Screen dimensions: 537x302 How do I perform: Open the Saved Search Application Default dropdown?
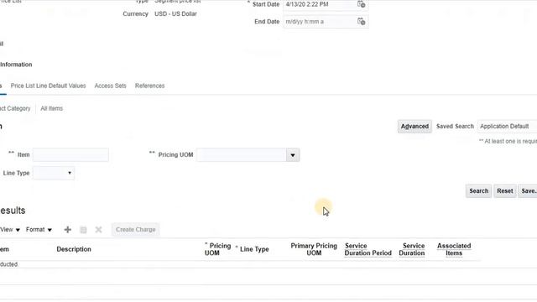coord(507,127)
